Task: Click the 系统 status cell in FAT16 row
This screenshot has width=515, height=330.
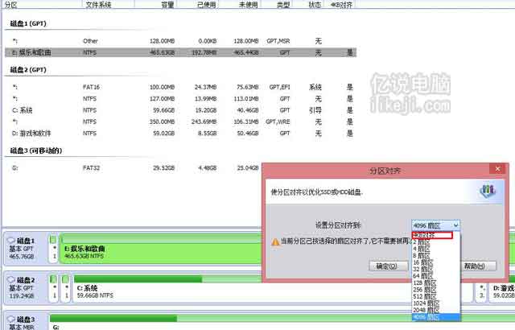Action: point(315,87)
